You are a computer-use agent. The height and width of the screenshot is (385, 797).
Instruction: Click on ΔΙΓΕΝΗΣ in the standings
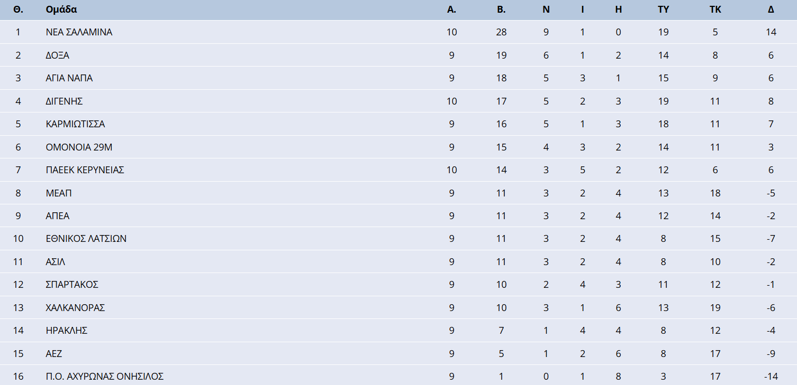pos(64,101)
